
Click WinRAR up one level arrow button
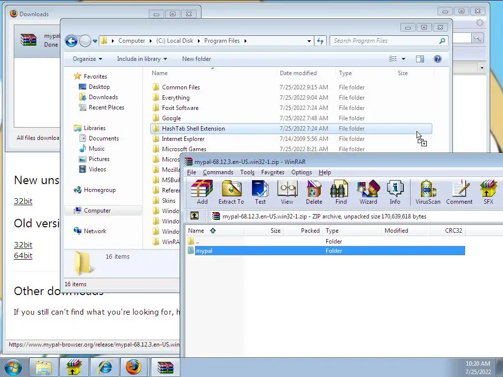tap(195, 216)
